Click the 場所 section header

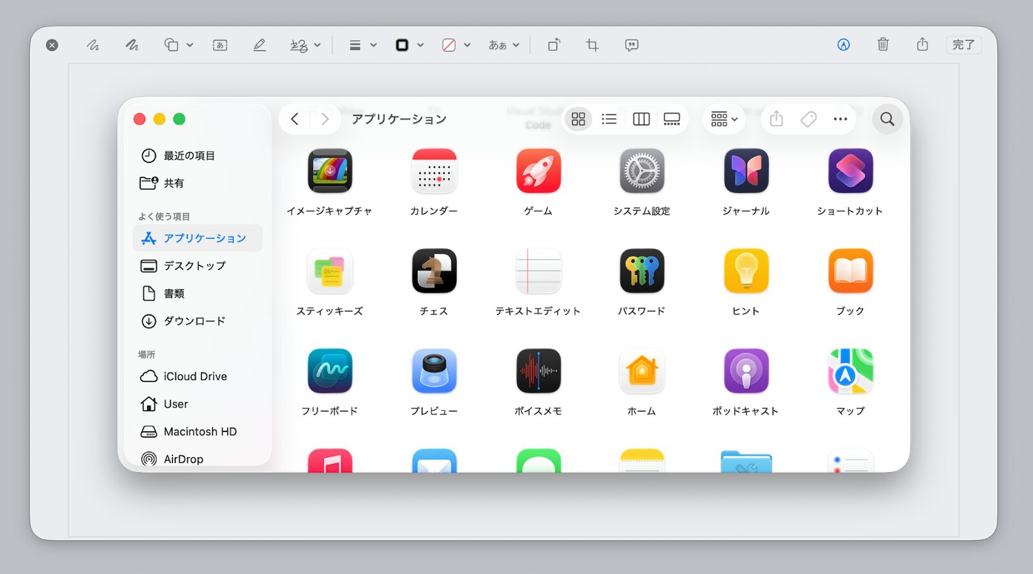pyautogui.click(x=147, y=354)
